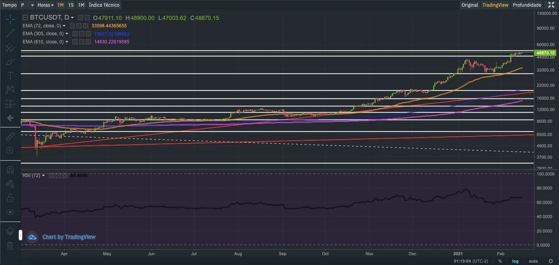Expand the BTCUSDT, D legend dropdown
The height and width of the screenshot is (265, 559).
coord(72,17)
